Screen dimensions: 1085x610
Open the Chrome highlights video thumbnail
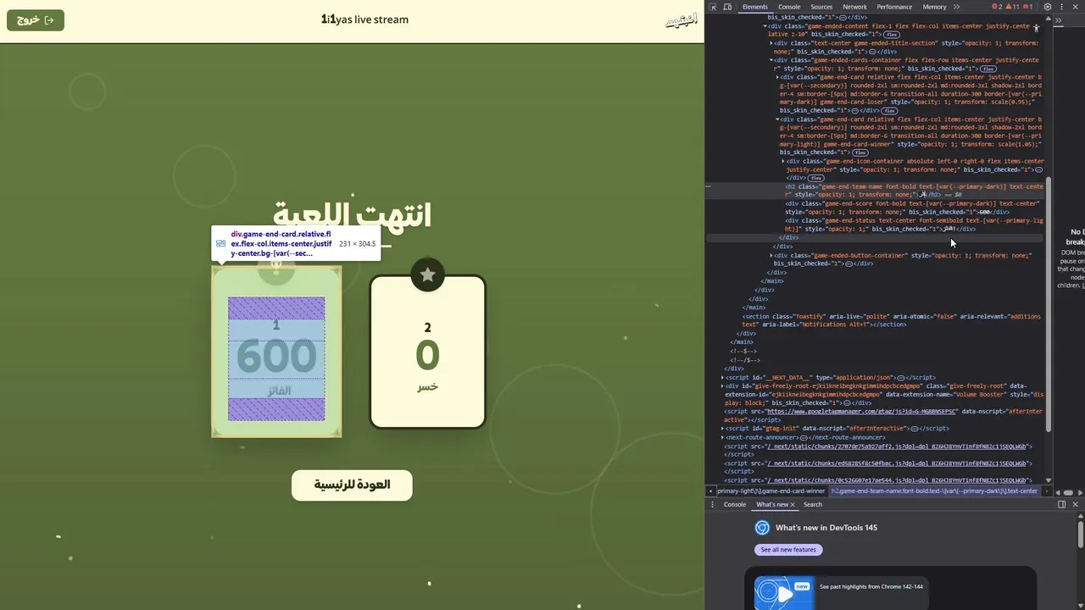(x=784, y=593)
